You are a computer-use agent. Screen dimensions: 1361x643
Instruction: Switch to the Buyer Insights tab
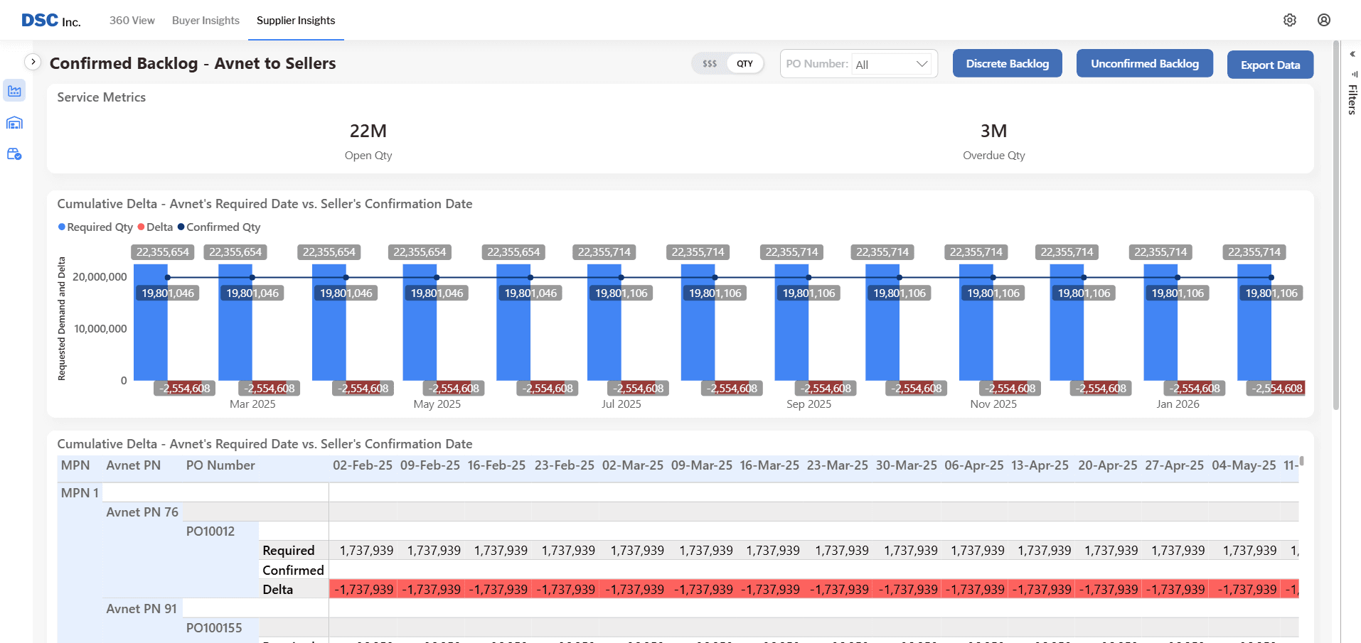click(x=206, y=21)
